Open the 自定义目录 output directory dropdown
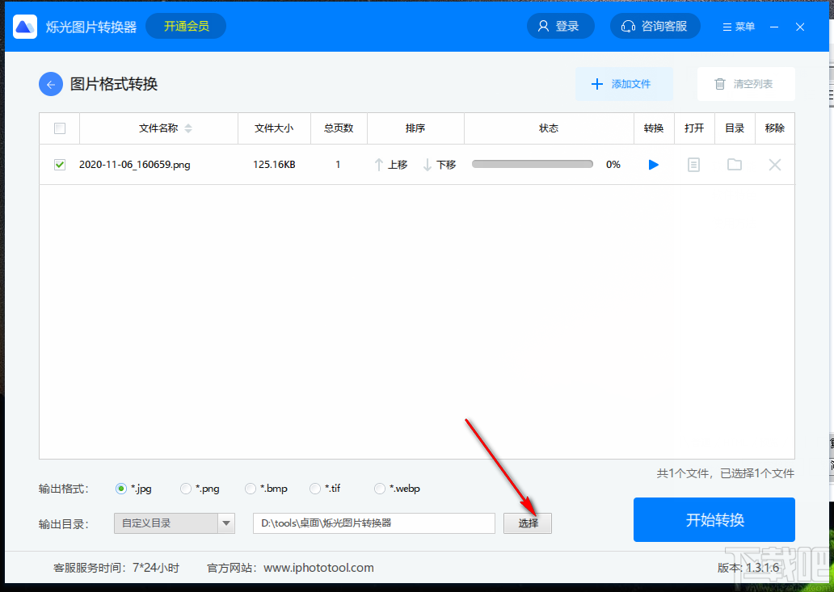The image size is (834, 592). 173,523
